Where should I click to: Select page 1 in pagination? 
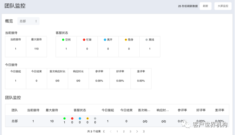pos(117,131)
